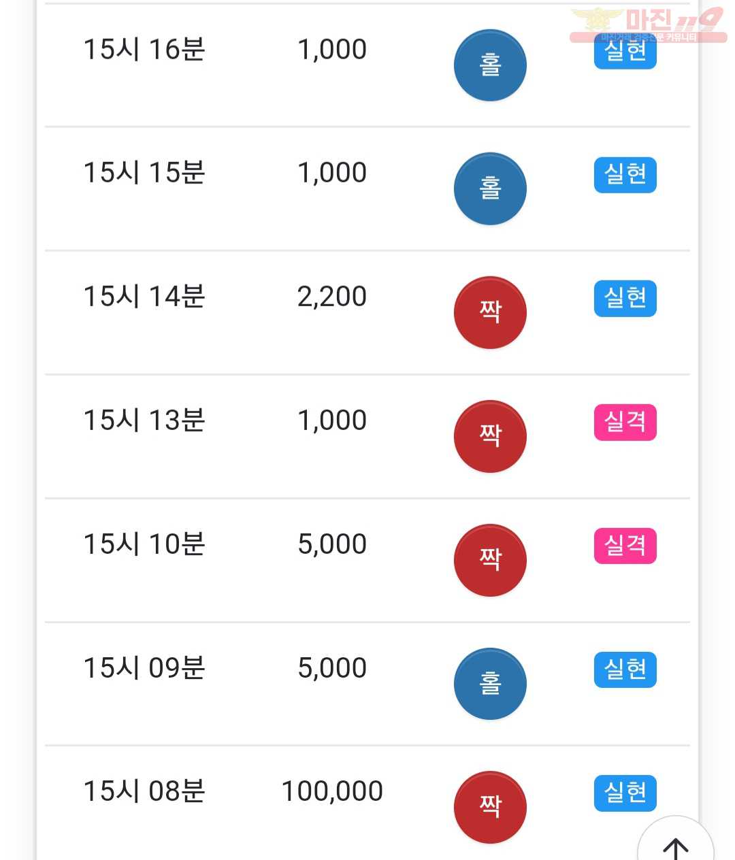Click the blue 홀 circle for 15시 09분
The height and width of the screenshot is (860, 735).
point(490,684)
